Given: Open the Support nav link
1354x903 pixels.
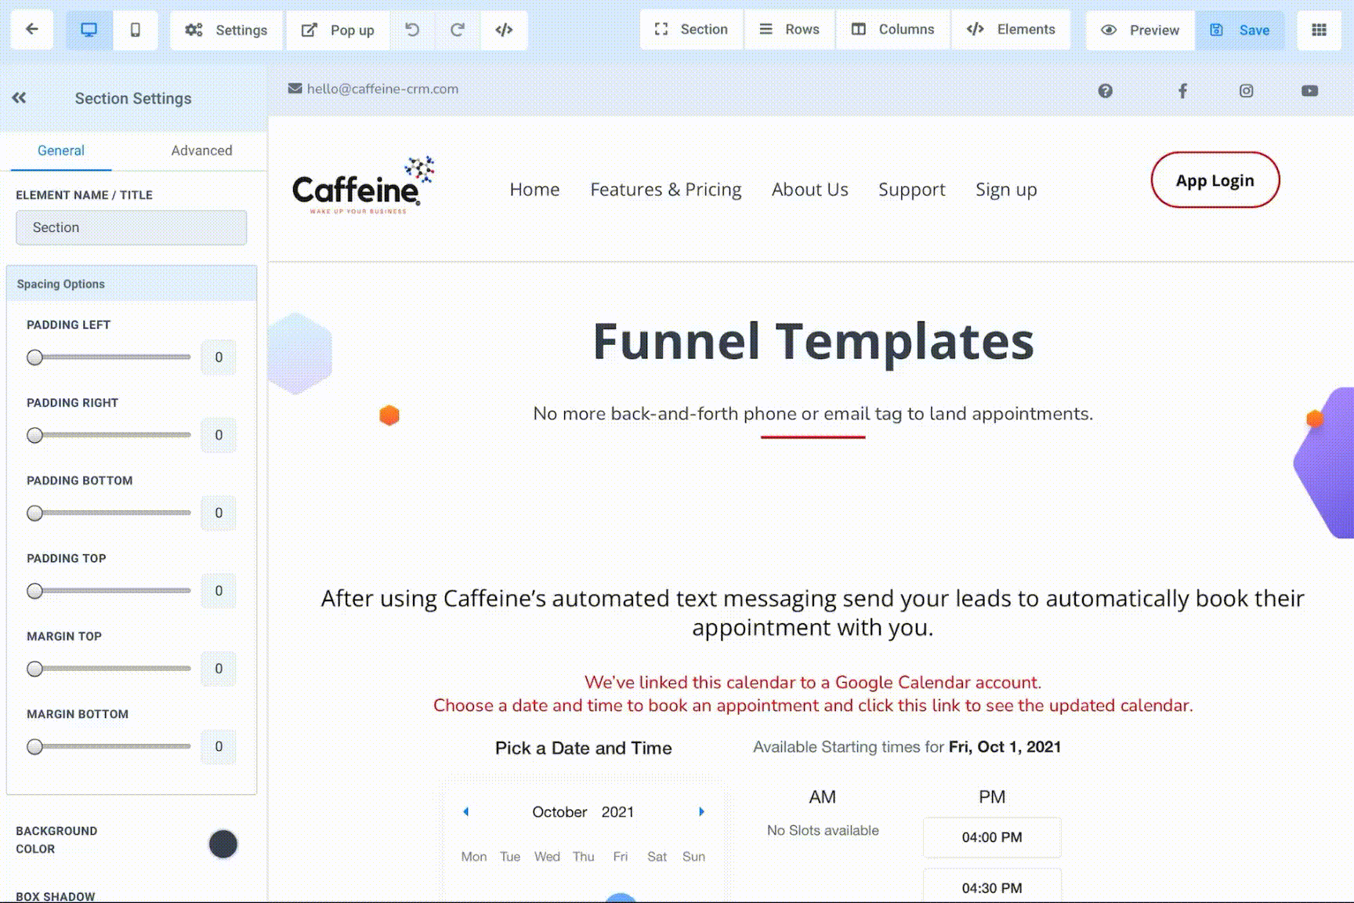Looking at the screenshot, I should 912,190.
